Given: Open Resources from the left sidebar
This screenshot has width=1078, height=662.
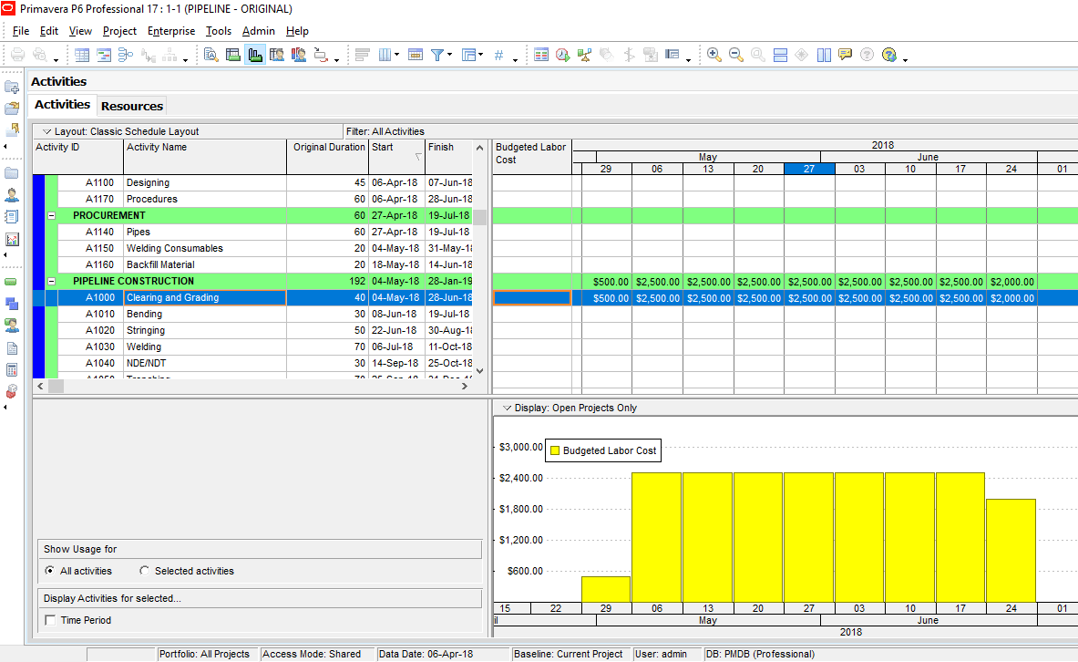Looking at the screenshot, I should click(12, 194).
